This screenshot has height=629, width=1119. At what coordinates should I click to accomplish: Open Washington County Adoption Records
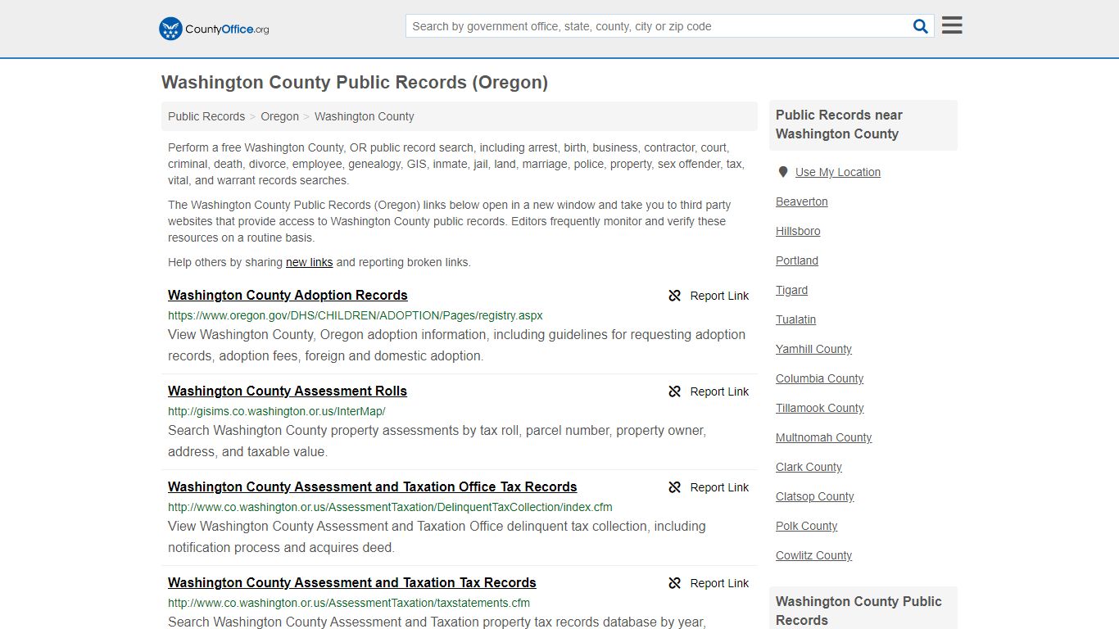[288, 295]
